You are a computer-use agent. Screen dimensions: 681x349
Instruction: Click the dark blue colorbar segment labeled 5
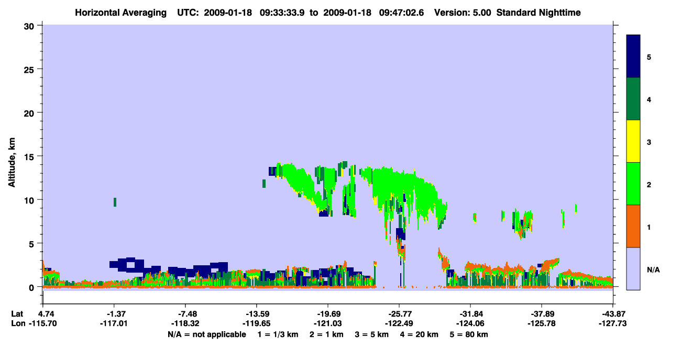tap(633, 57)
